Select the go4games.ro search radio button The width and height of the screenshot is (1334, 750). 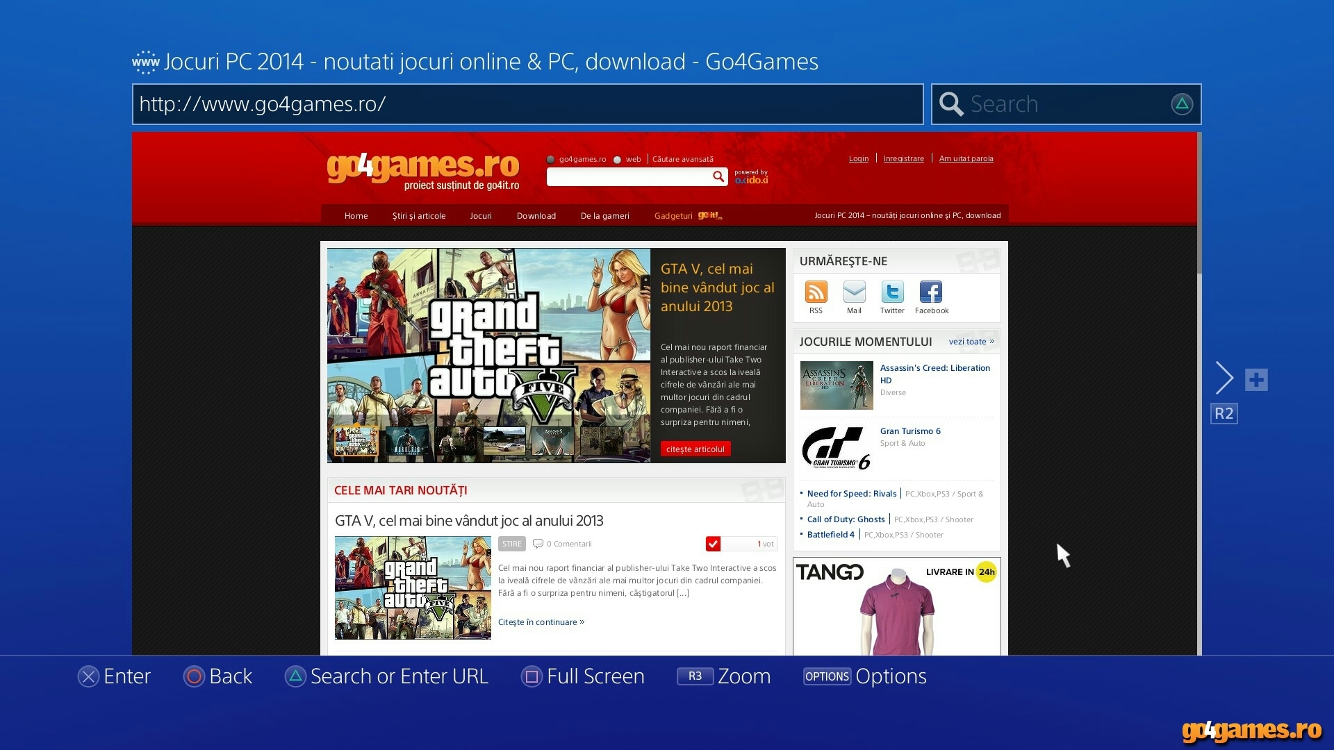pos(551,160)
